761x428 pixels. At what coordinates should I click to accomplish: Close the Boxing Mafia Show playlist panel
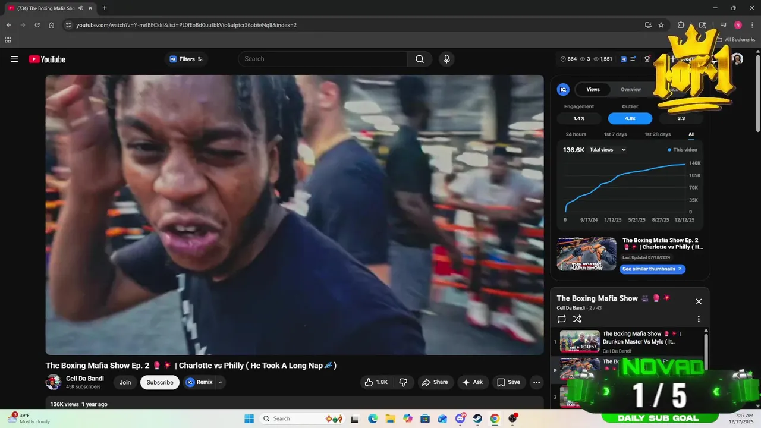[x=699, y=301]
